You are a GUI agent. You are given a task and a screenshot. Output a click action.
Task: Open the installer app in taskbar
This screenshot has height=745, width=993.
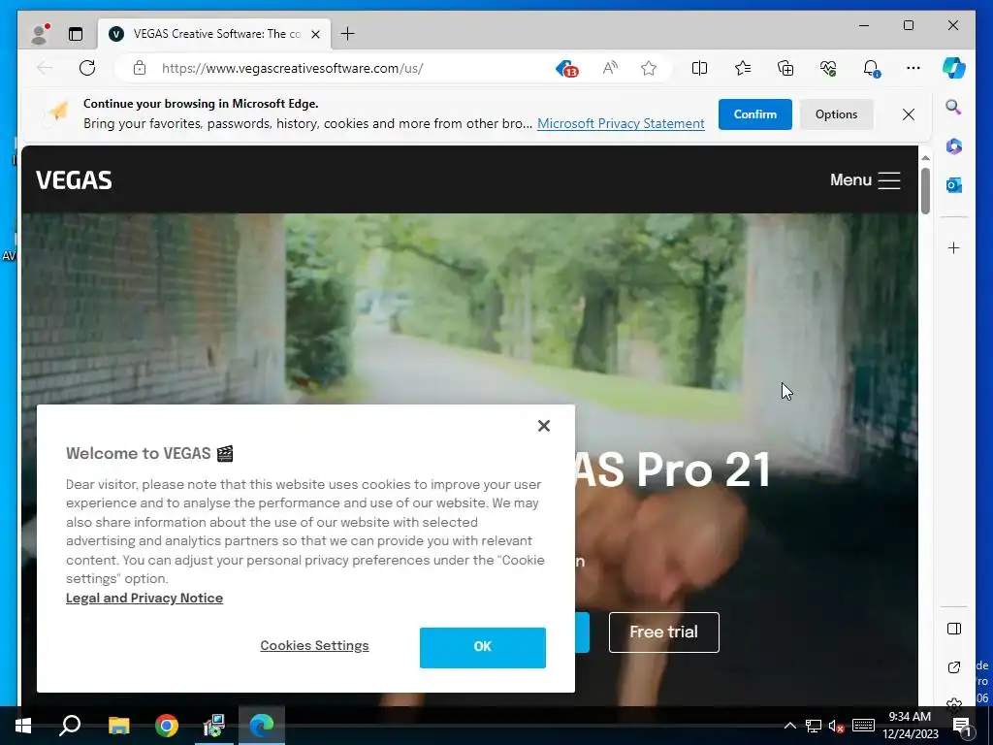tap(214, 726)
